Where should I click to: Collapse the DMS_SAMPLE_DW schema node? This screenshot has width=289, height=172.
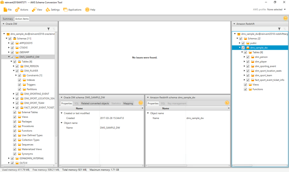pyautogui.click(x=9, y=57)
